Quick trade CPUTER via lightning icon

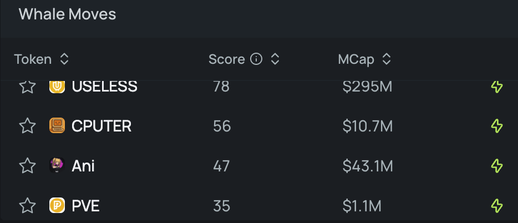click(497, 126)
